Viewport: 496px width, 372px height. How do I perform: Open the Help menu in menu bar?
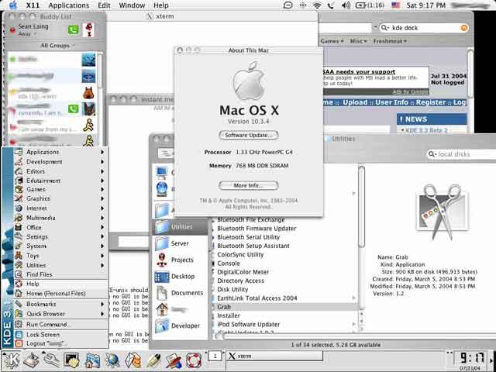click(x=160, y=5)
